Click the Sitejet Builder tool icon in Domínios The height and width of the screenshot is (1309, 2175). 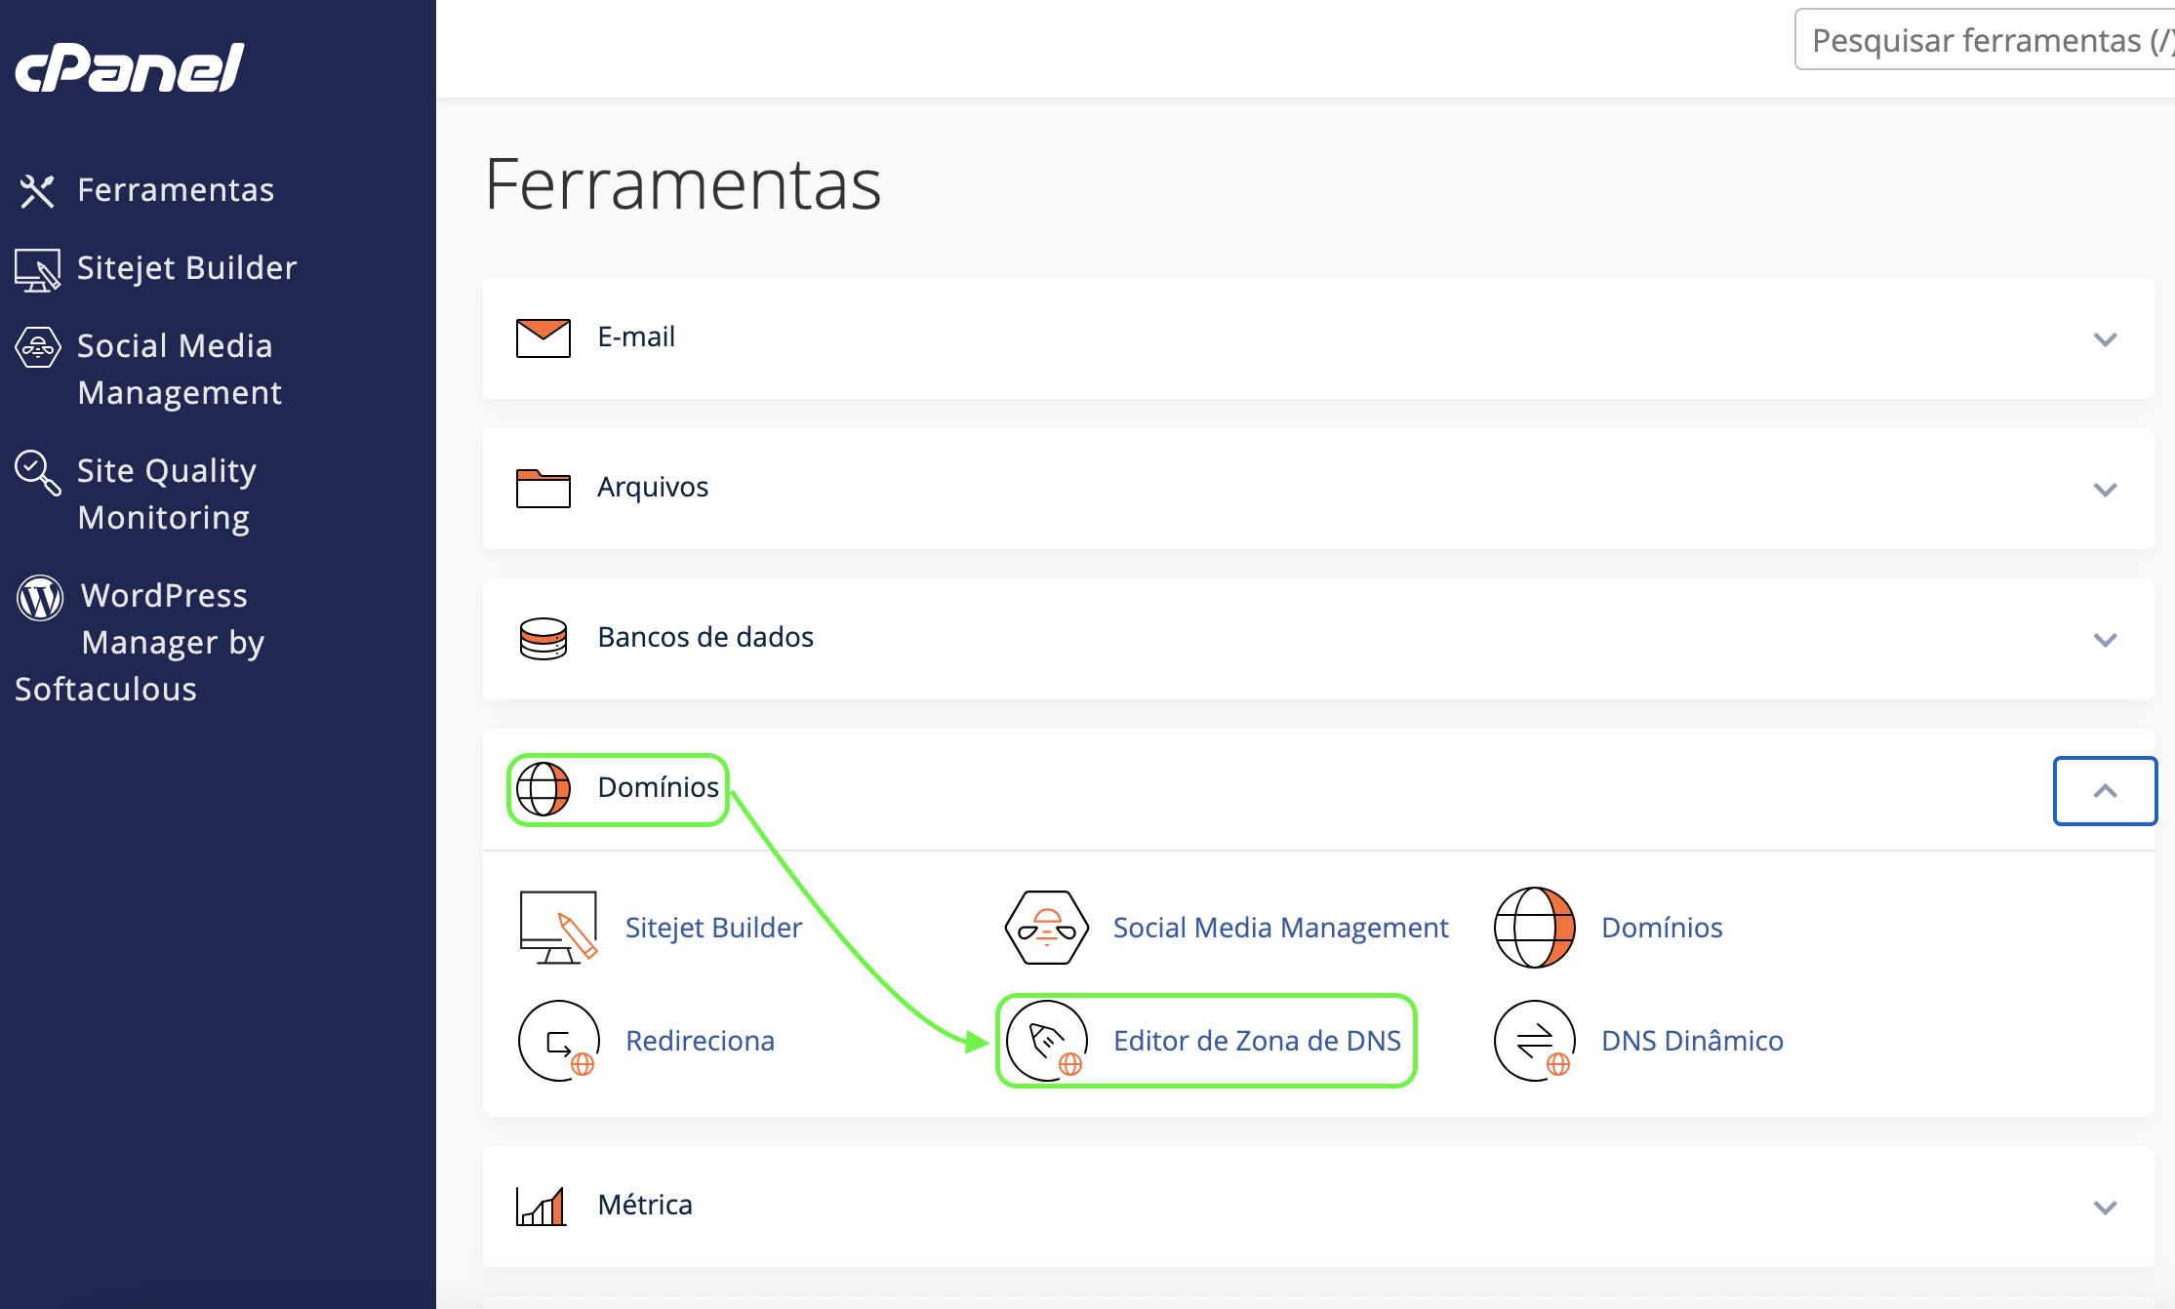tap(558, 928)
